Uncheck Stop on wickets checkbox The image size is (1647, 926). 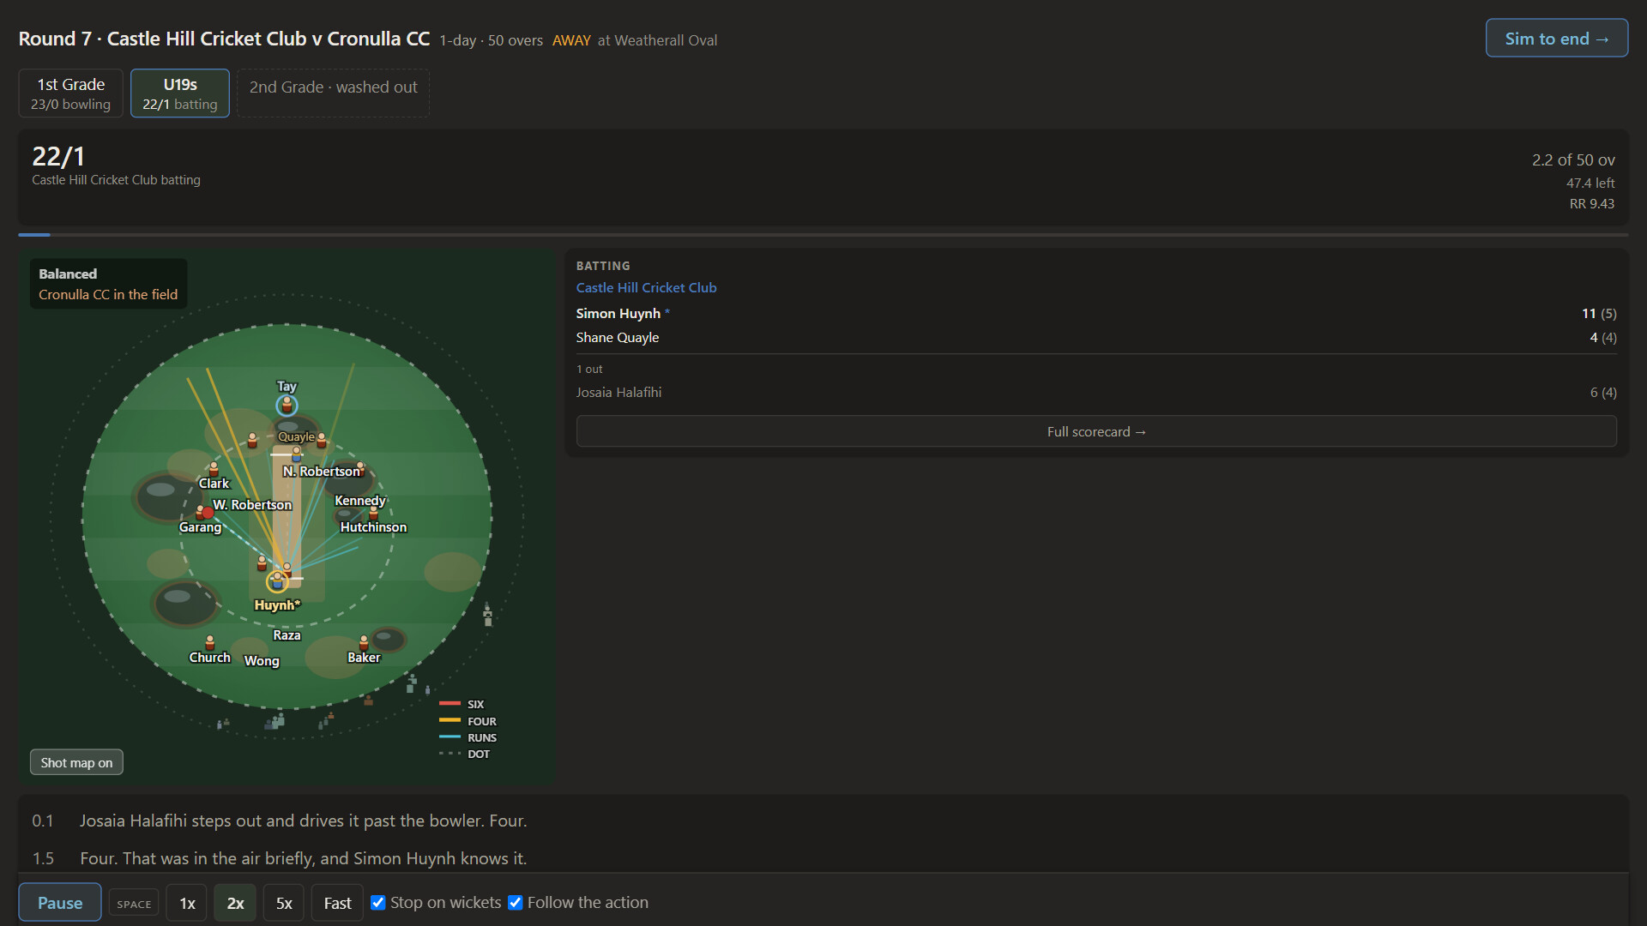click(x=378, y=902)
